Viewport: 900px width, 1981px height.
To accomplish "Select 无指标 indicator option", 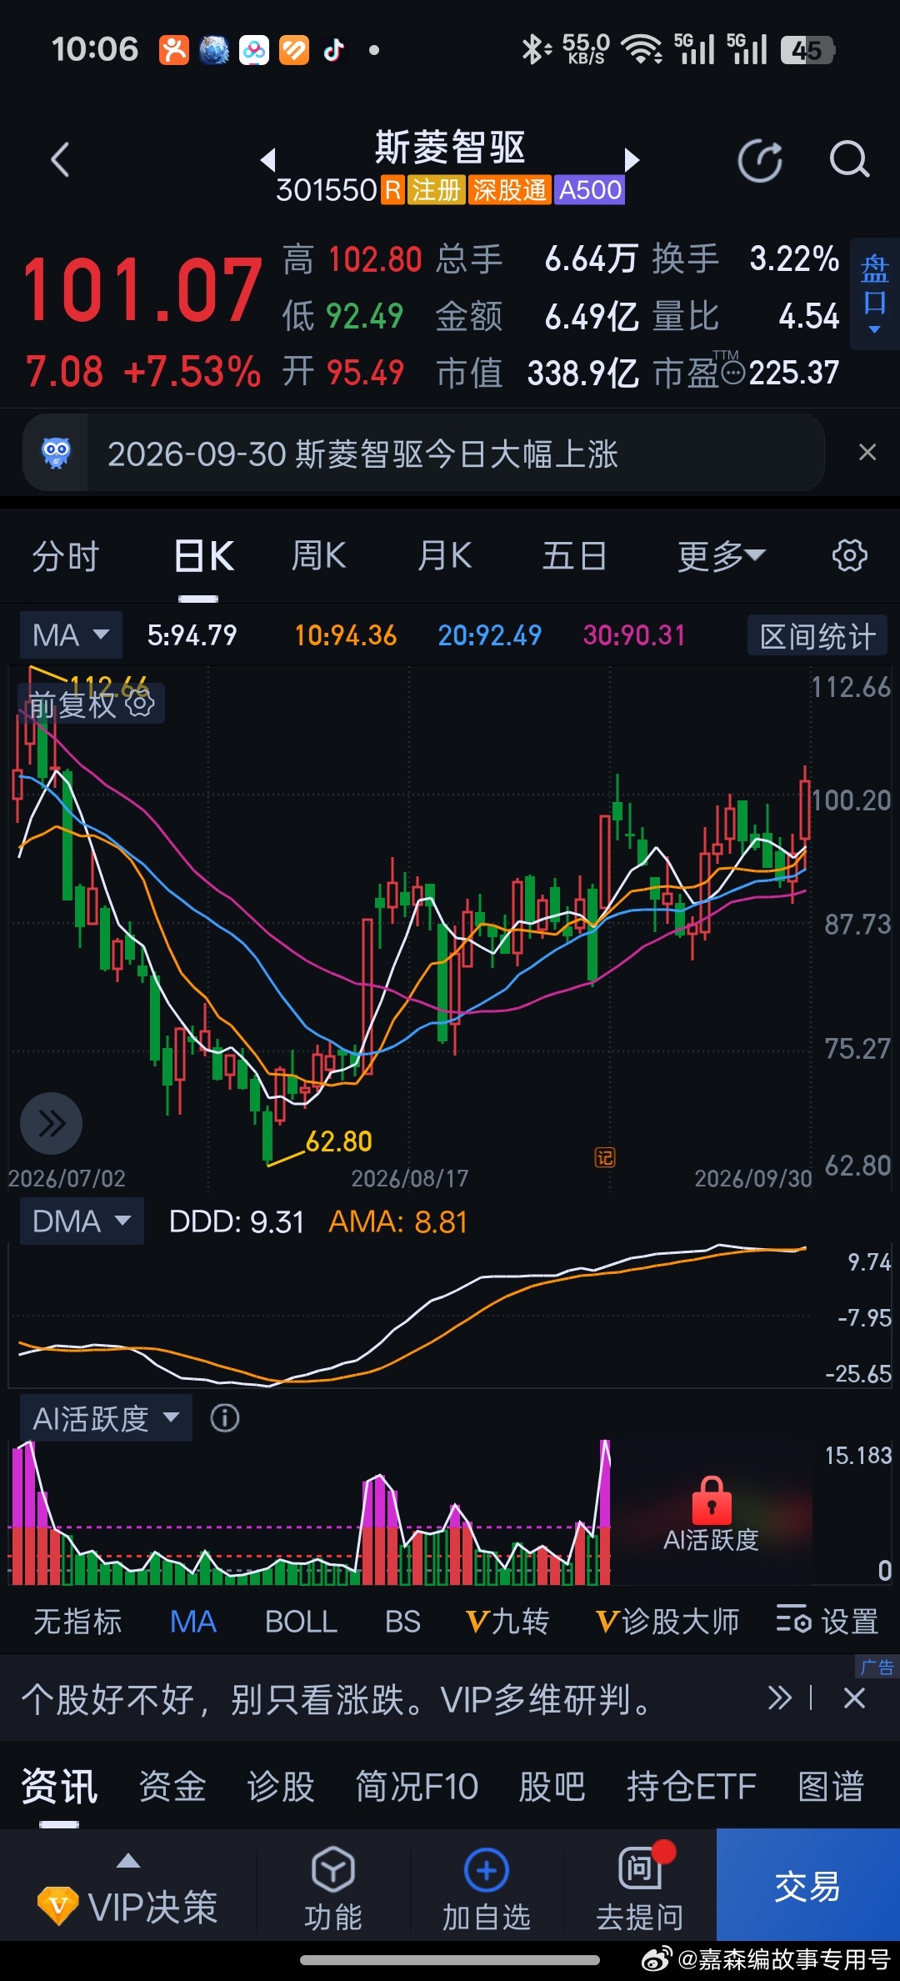I will [x=77, y=1622].
